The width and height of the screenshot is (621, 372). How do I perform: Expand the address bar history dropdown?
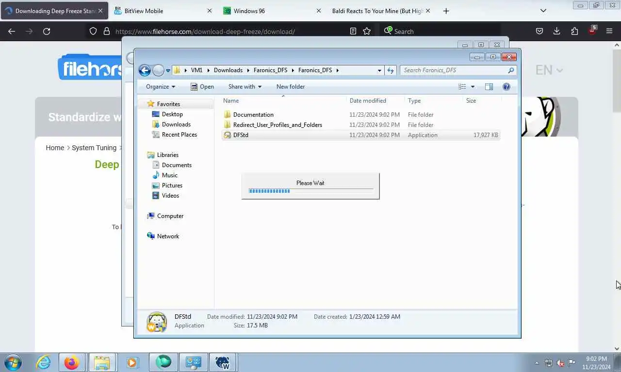379,70
